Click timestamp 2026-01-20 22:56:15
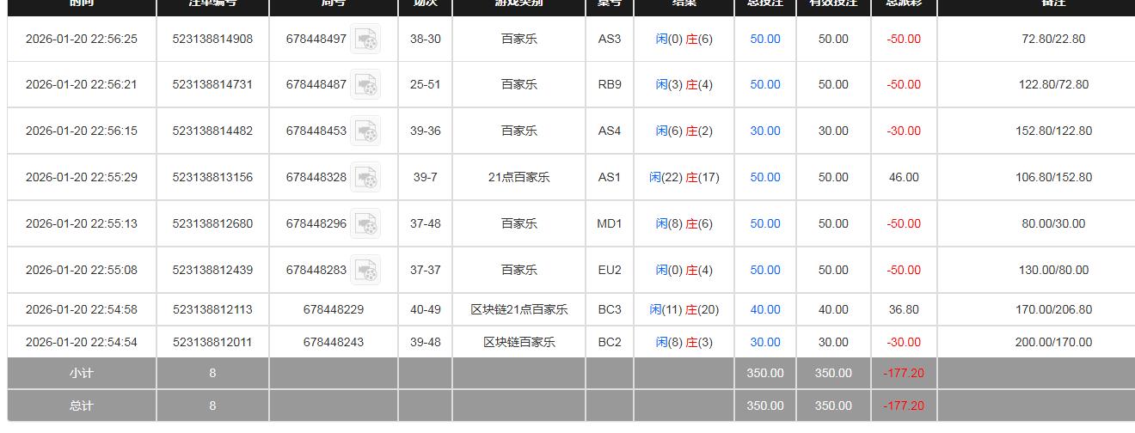1135x433 pixels. [x=82, y=131]
